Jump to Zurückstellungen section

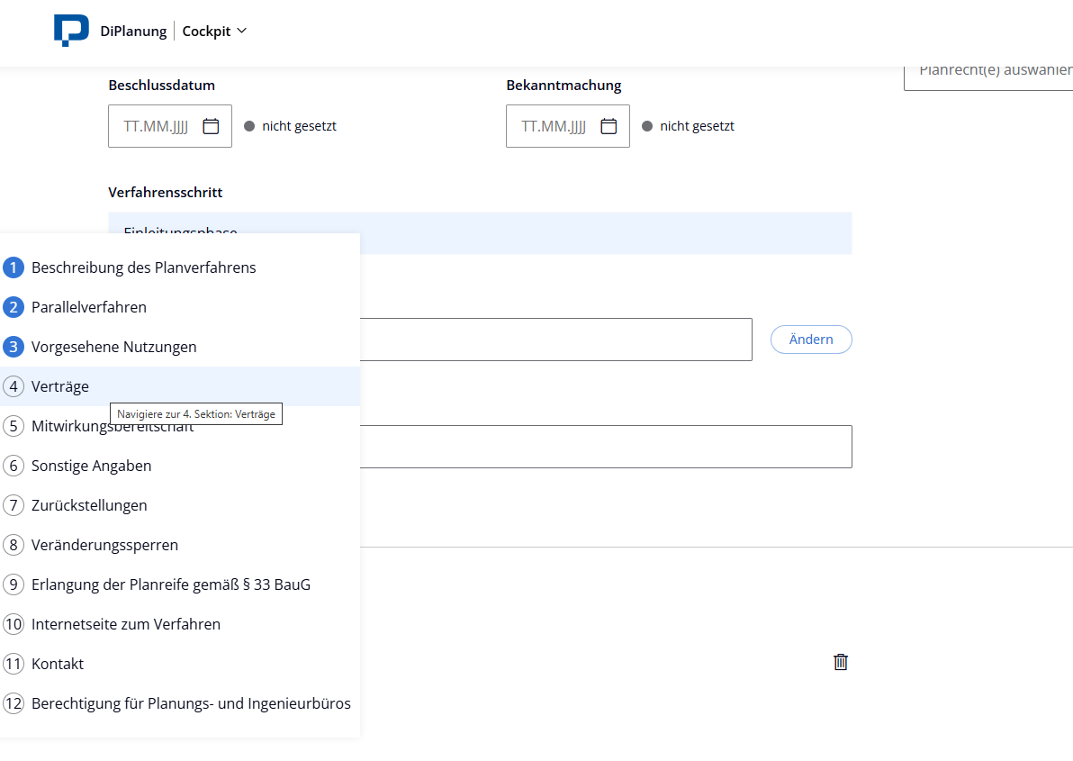click(89, 505)
